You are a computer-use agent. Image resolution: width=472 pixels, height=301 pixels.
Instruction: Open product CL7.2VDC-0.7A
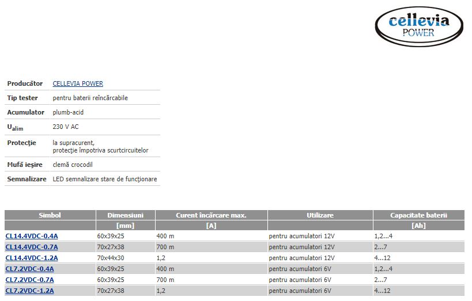click(29, 280)
